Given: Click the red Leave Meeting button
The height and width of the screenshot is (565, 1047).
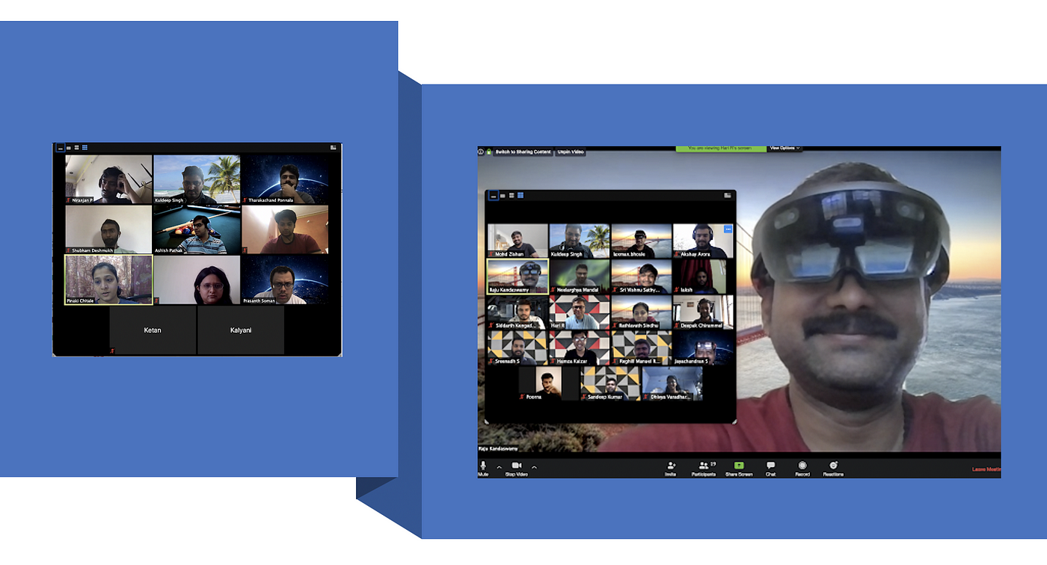Looking at the screenshot, I should pos(986,470).
